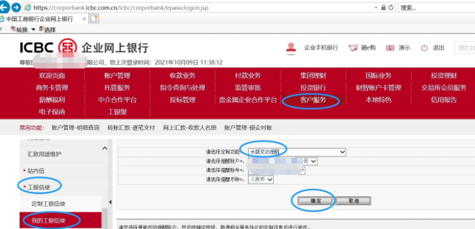Click the 选择 toolbar button
475x229 pixels.
tap(47, 30)
